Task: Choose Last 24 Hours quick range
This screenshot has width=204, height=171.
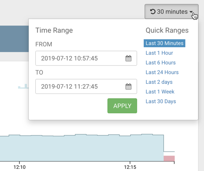Action: click(x=162, y=72)
